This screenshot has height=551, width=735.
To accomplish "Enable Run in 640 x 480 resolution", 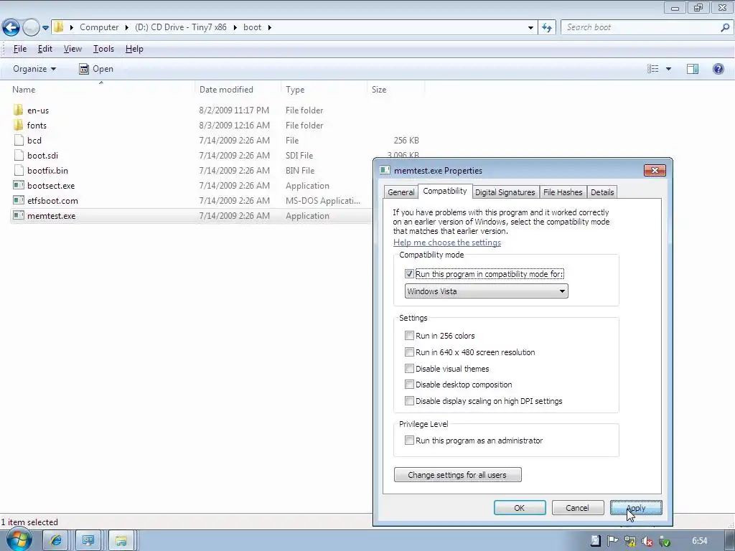I will click(x=409, y=352).
